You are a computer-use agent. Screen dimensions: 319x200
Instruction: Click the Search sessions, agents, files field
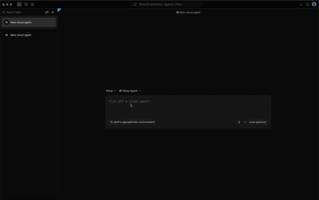[166, 4]
